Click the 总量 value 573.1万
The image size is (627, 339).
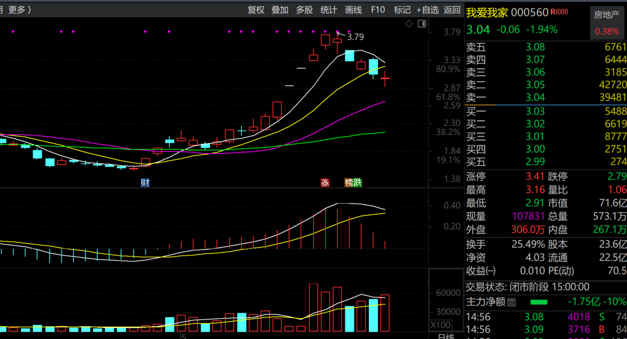(610, 216)
